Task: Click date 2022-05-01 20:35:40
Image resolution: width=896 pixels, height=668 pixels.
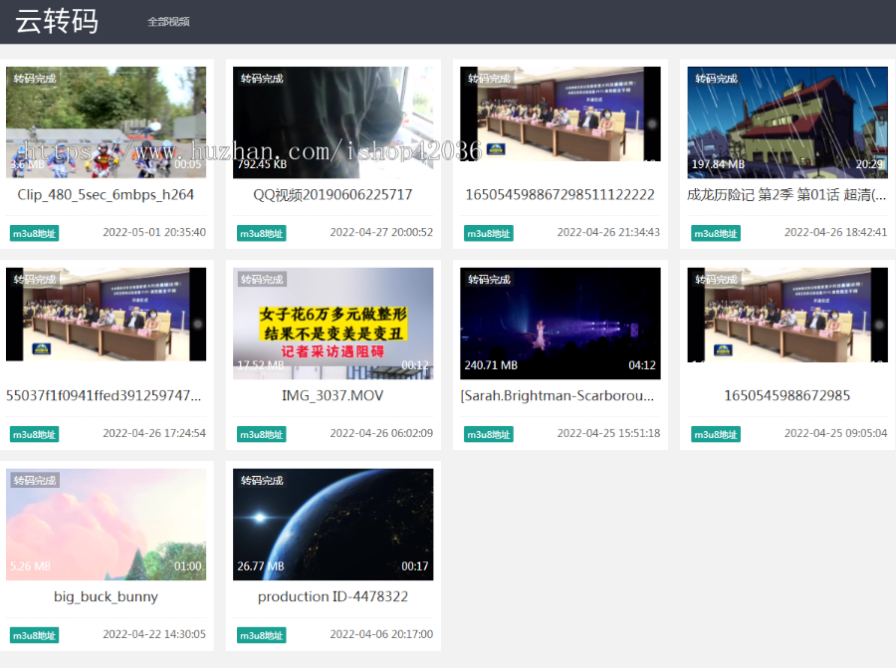Action: click(154, 232)
